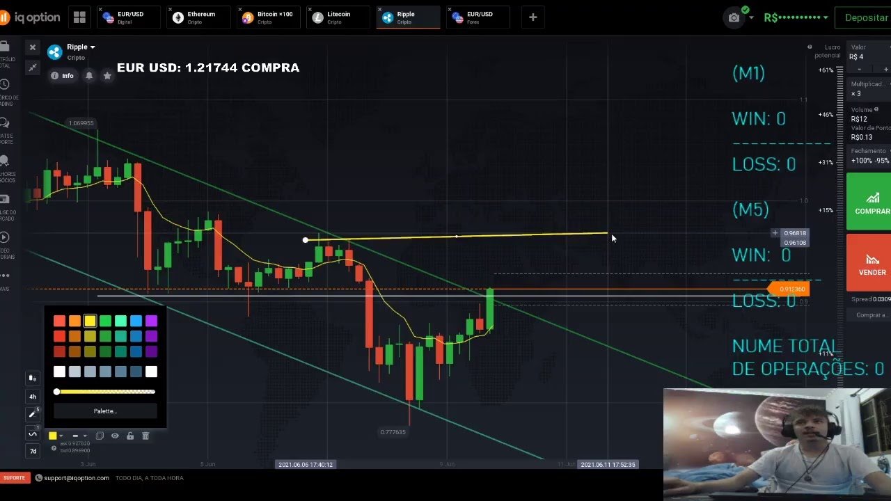Set a price alert with bell icon
Screen dimensions: 891x501
[89, 75]
